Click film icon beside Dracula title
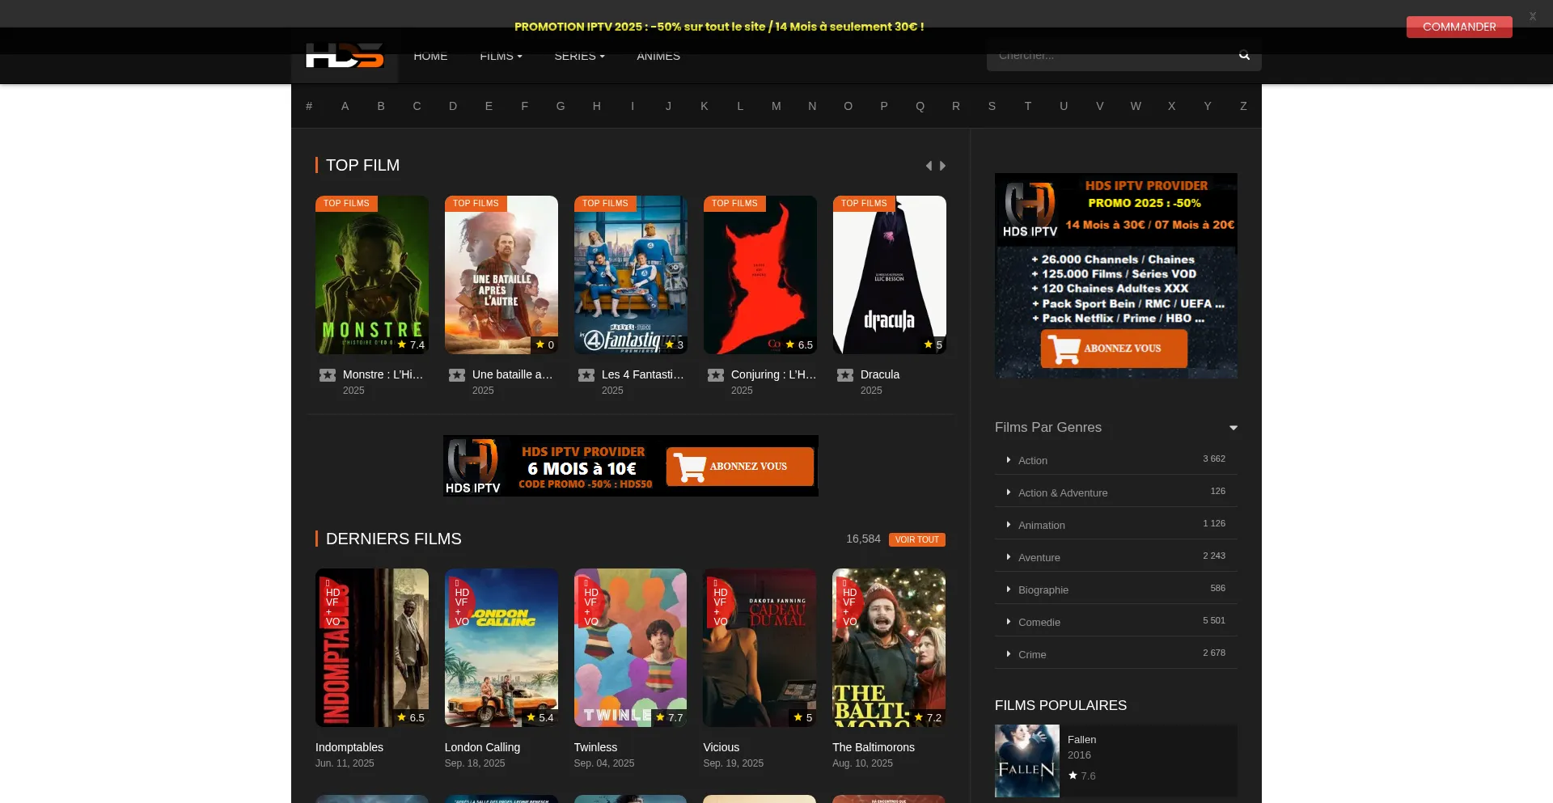Viewport: 1553px width, 803px height. pos(845,375)
